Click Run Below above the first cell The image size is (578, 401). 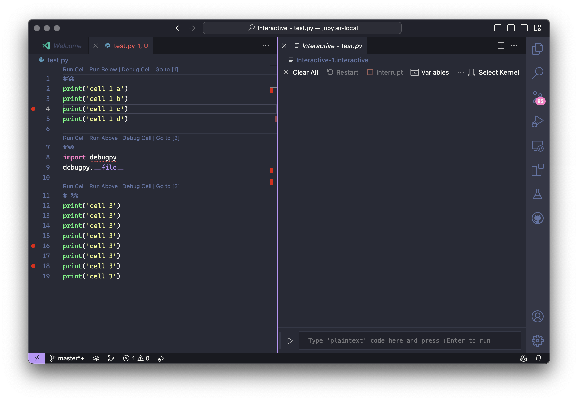point(103,69)
